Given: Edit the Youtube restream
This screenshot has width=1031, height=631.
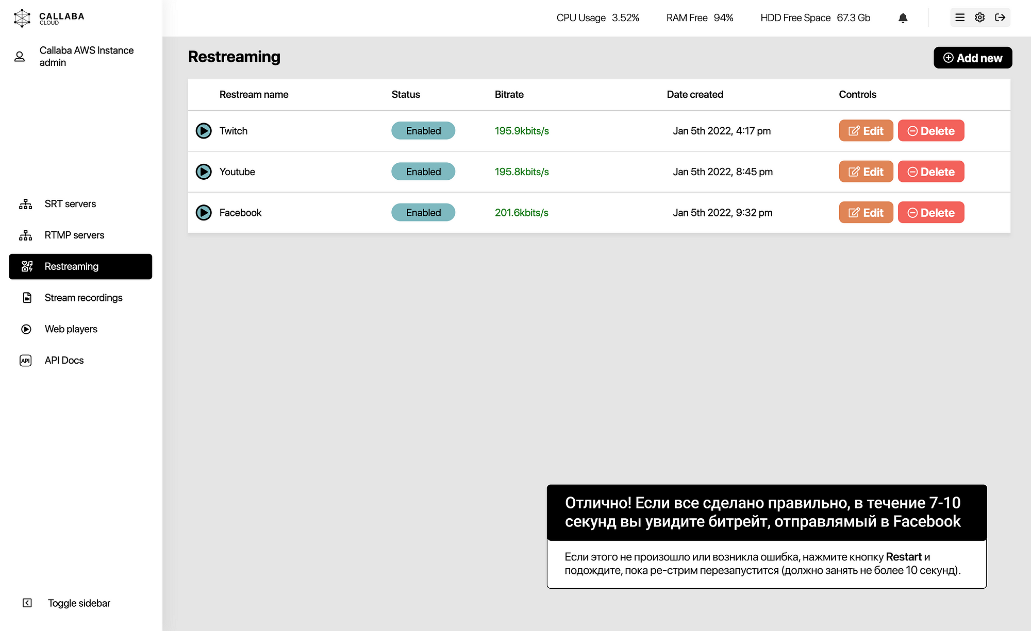Looking at the screenshot, I should (x=866, y=172).
